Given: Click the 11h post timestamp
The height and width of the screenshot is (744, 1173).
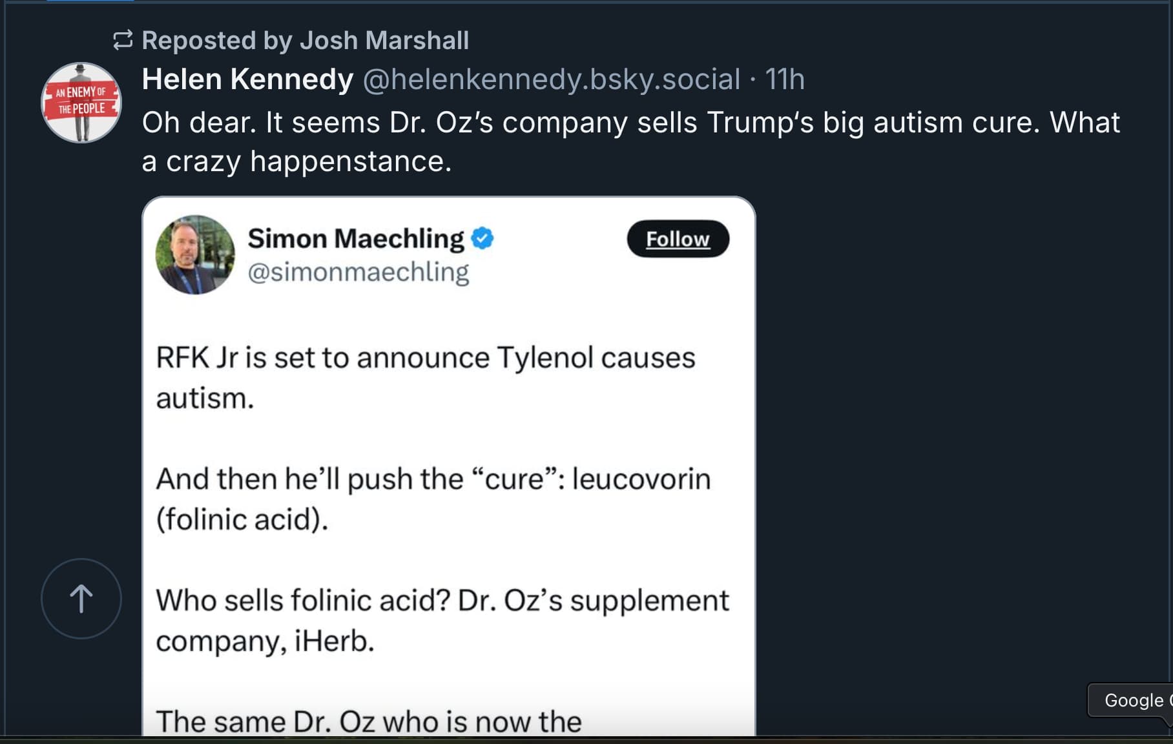Looking at the screenshot, I should [785, 79].
